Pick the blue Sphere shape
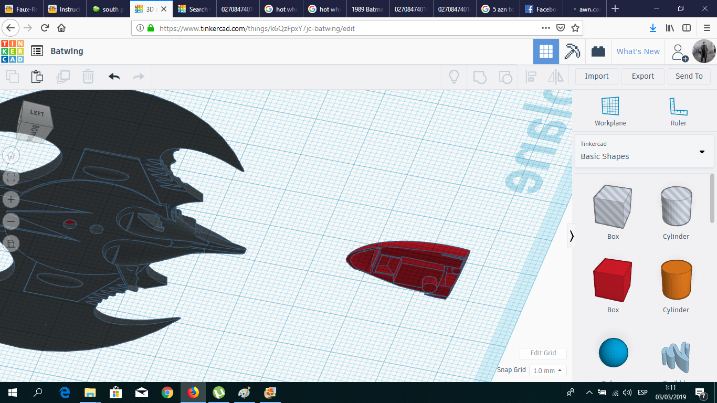 point(613,353)
